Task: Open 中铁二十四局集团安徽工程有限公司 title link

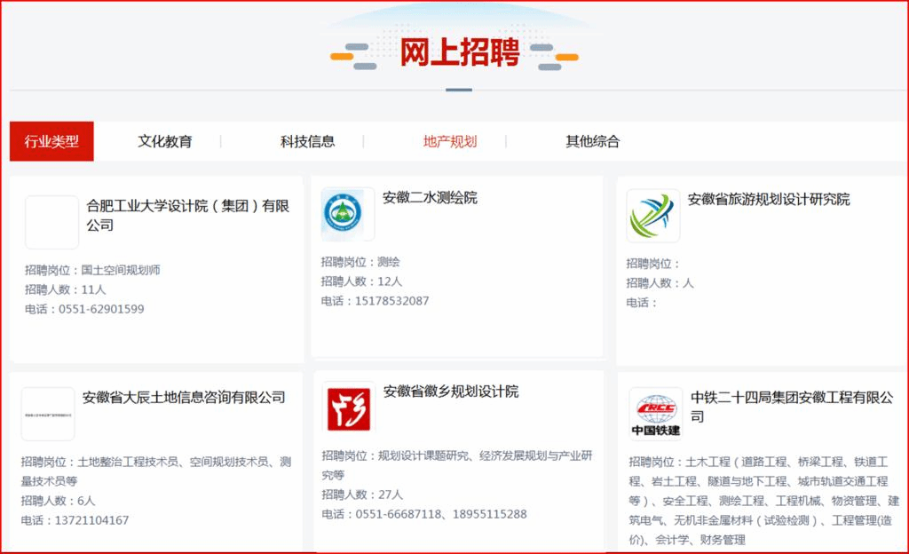Action: click(x=792, y=406)
